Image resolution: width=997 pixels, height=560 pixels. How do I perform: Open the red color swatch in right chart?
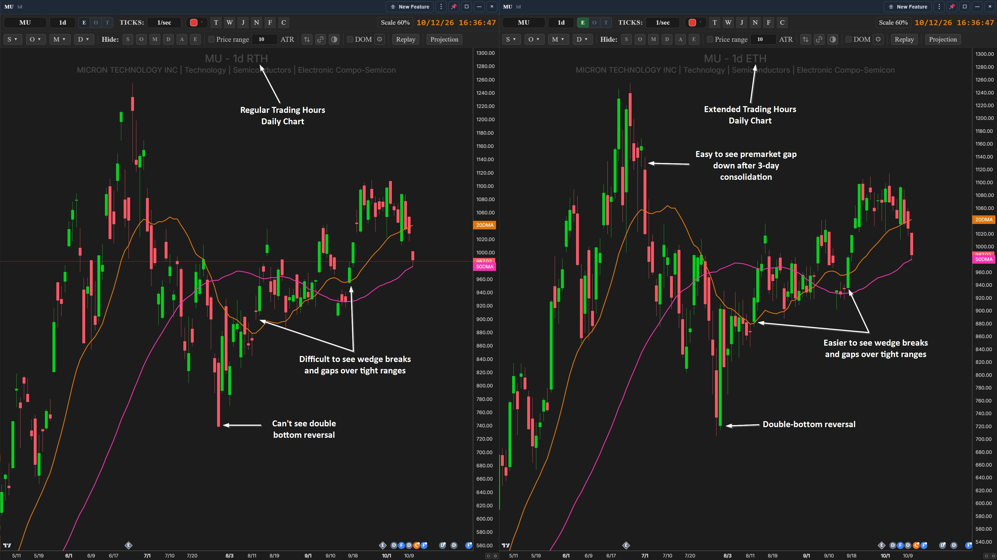(692, 22)
